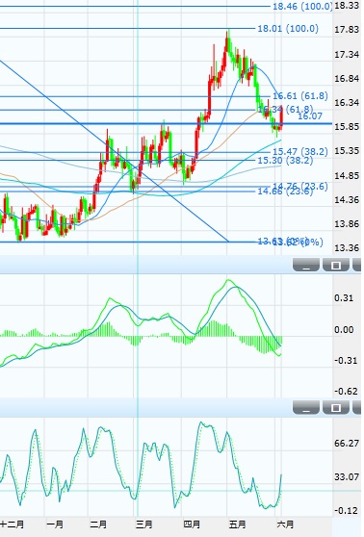
Task: Click the 二月 date axis label
Action: (98, 524)
